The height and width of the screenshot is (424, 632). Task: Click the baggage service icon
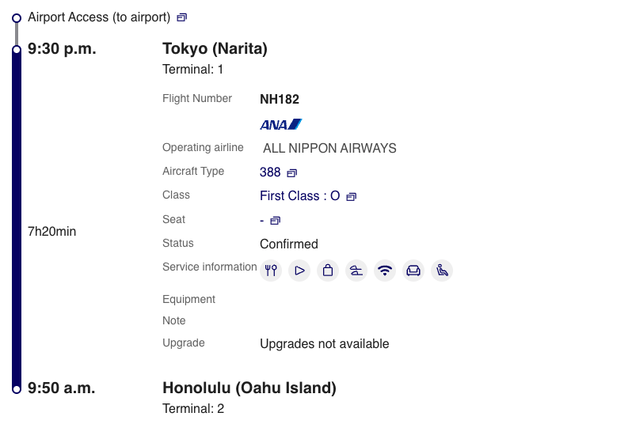pos(328,271)
